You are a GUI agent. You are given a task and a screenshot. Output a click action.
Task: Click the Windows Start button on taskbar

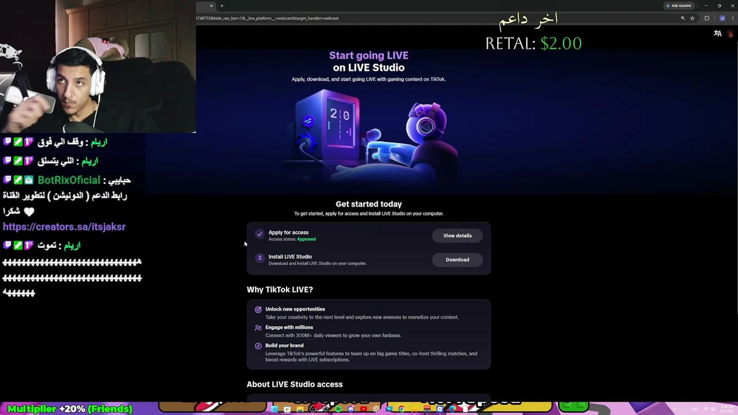pos(274,409)
